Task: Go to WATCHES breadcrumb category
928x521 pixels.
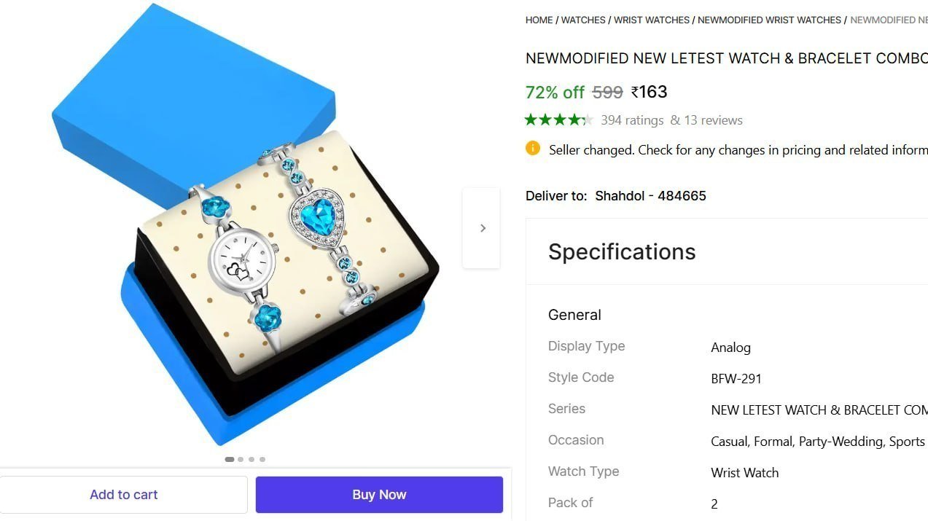Action: [x=583, y=20]
